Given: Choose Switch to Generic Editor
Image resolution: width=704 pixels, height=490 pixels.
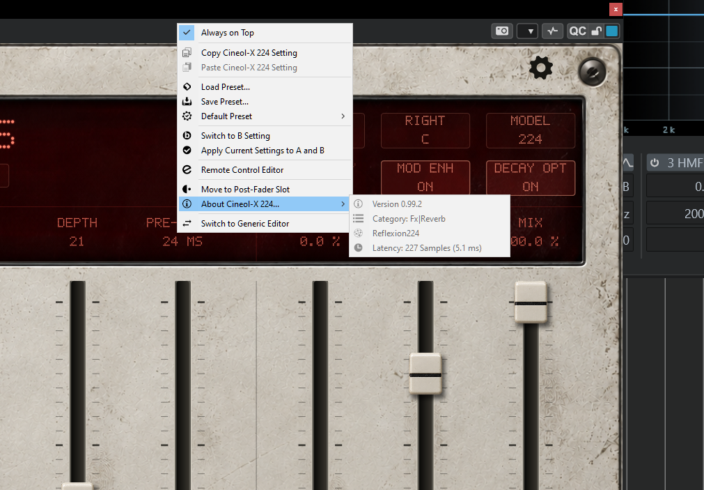Looking at the screenshot, I should tap(265, 224).
